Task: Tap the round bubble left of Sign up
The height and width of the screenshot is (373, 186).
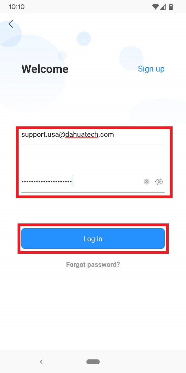Action: (131, 58)
